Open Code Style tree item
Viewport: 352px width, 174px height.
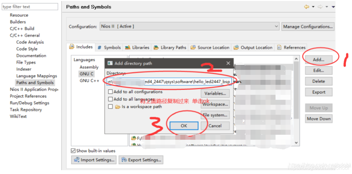[27, 49]
